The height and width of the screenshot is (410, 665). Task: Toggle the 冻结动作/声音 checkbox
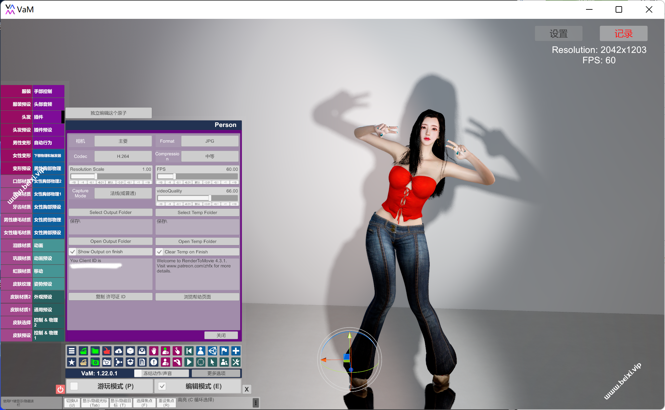[x=138, y=373]
